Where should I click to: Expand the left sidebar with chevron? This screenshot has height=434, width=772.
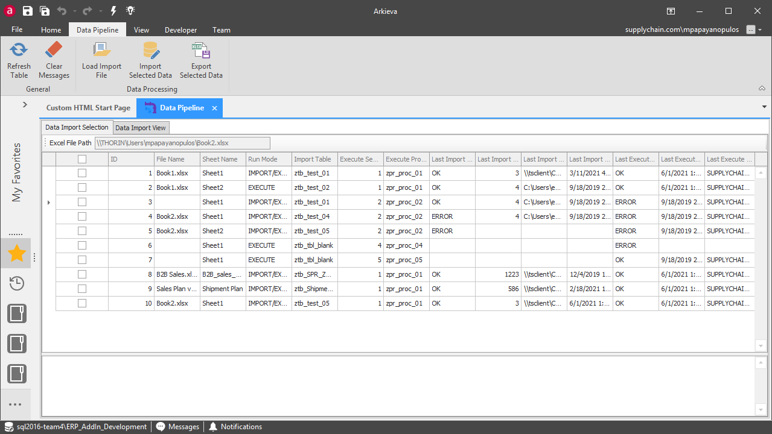25,104
